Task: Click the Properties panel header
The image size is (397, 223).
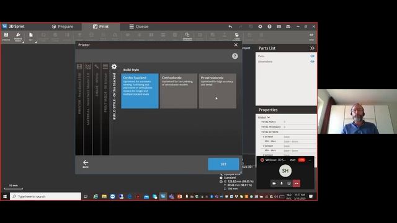Action: click(x=286, y=110)
